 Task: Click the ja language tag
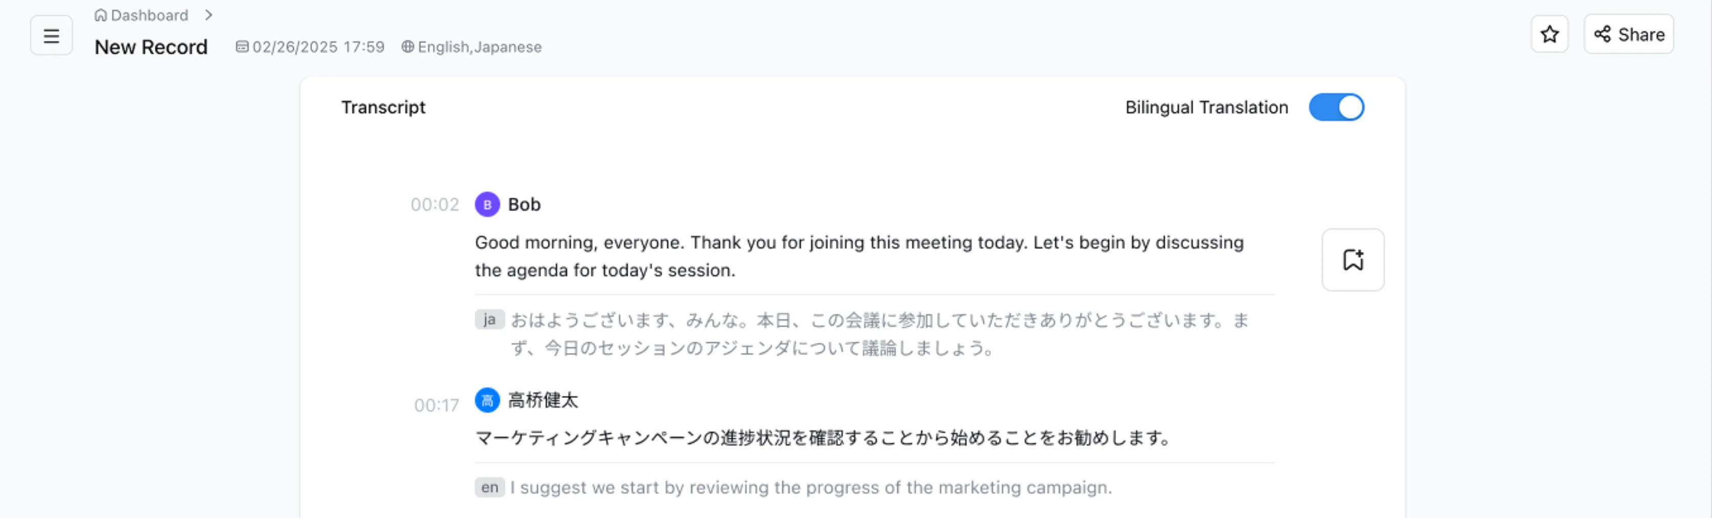pyautogui.click(x=489, y=319)
